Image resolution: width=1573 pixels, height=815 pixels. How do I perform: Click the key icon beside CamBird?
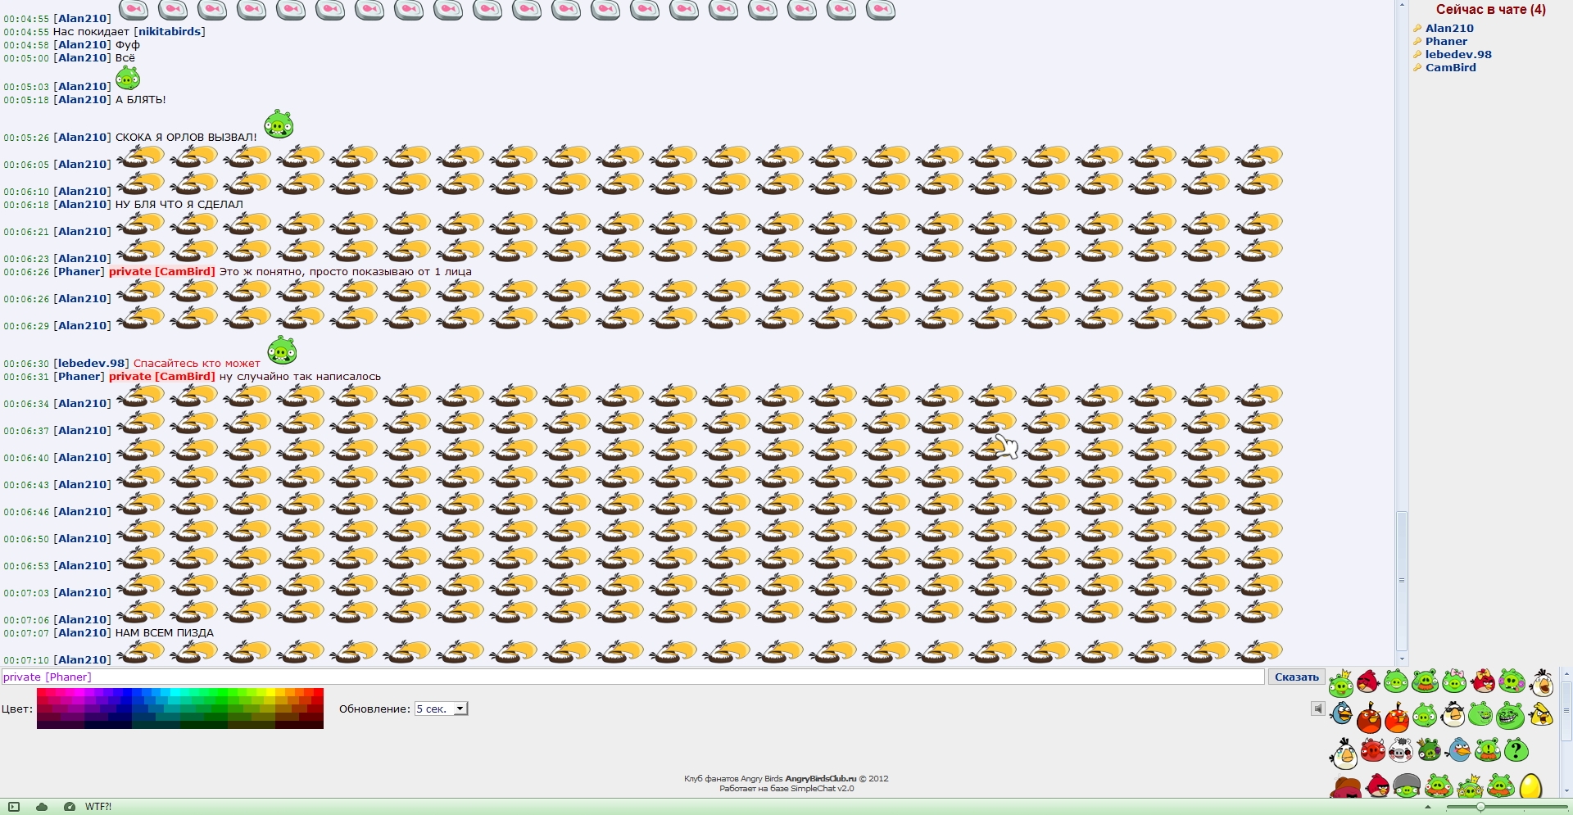(x=1417, y=68)
